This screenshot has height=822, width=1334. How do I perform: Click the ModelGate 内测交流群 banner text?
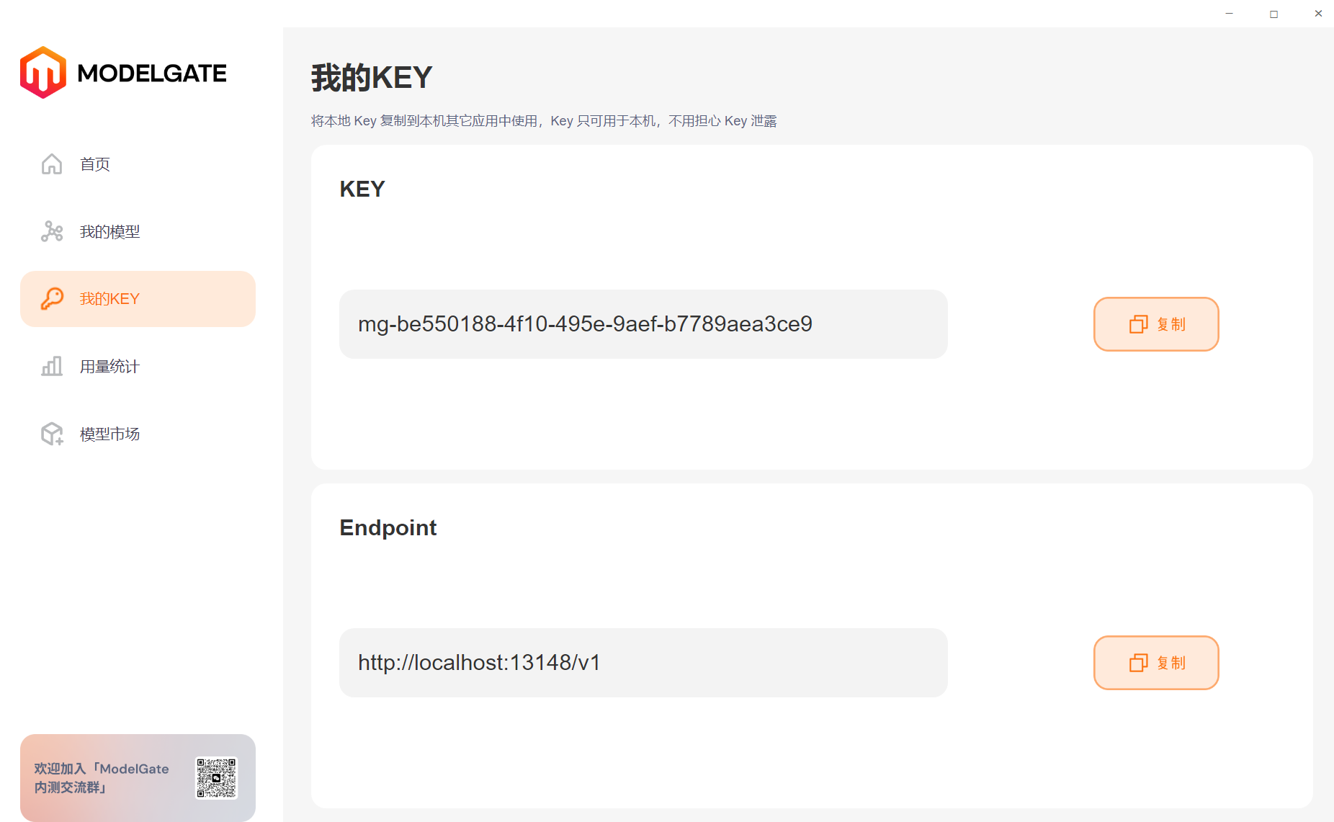[102, 778]
